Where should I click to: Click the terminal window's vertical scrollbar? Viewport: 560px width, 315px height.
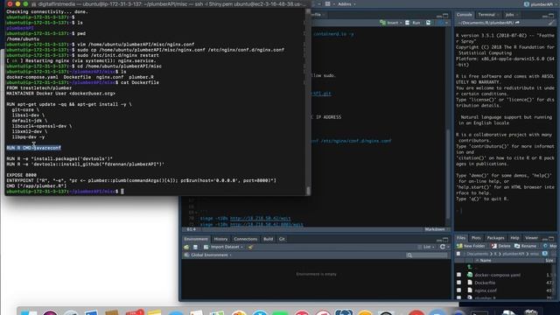click(x=308, y=101)
